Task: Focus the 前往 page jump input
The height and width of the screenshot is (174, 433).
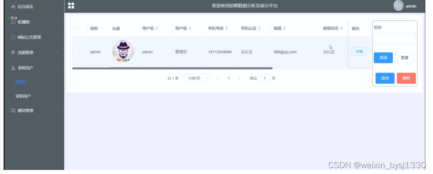Action: point(265,78)
